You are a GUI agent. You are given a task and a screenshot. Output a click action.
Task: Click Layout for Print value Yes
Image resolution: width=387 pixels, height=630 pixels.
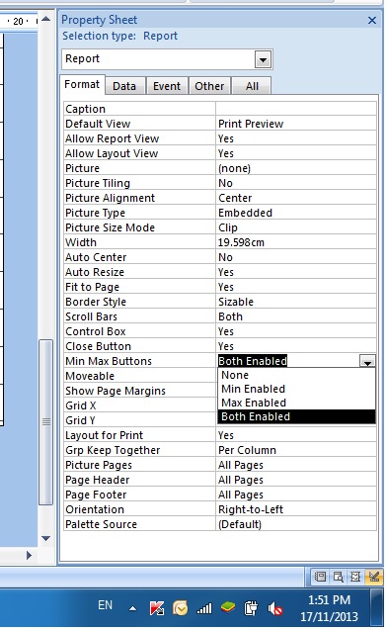296,435
